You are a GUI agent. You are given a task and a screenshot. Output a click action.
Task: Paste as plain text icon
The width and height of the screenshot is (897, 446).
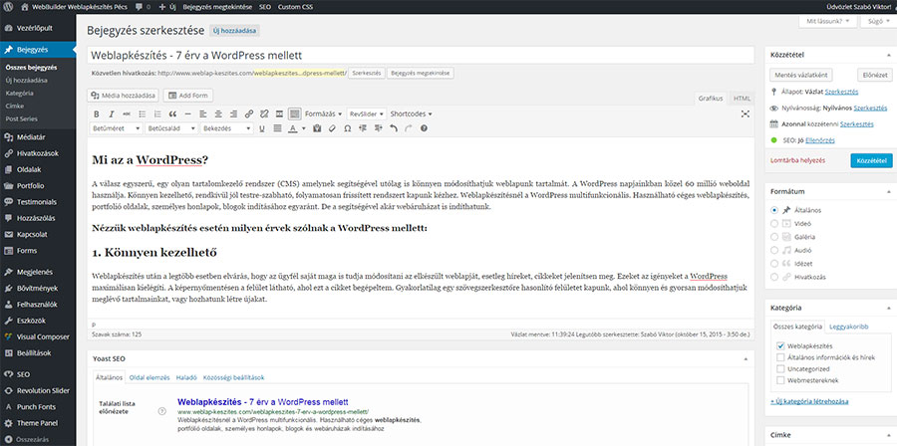[x=316, y=128]
